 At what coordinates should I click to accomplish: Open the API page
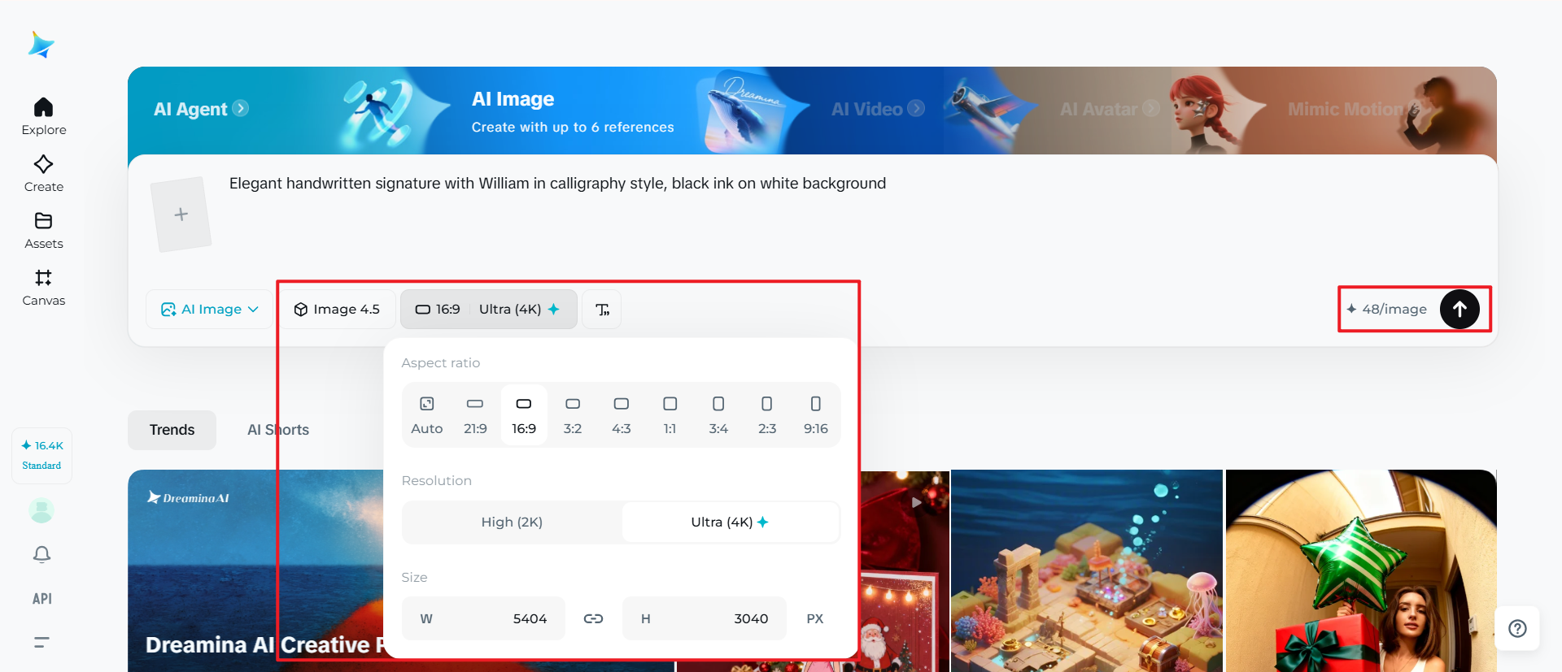coord(42,599)
